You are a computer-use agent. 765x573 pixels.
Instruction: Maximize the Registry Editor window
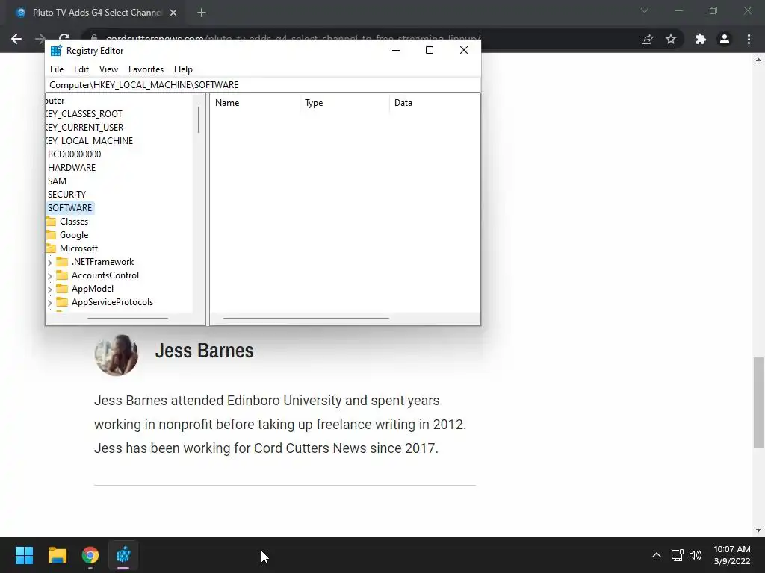[430, 50]
